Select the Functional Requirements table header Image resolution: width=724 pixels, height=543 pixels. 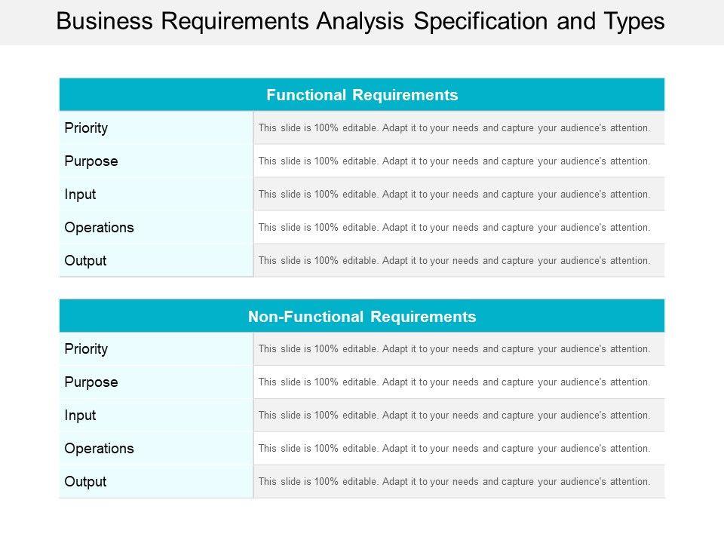[362, 95]
